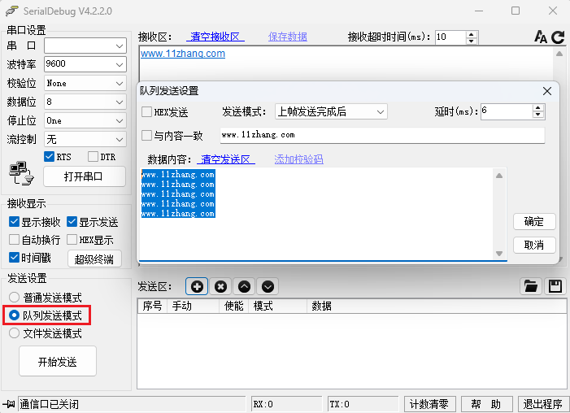
Task: Click the serial port connection icon
Action: tap(21, 174)
